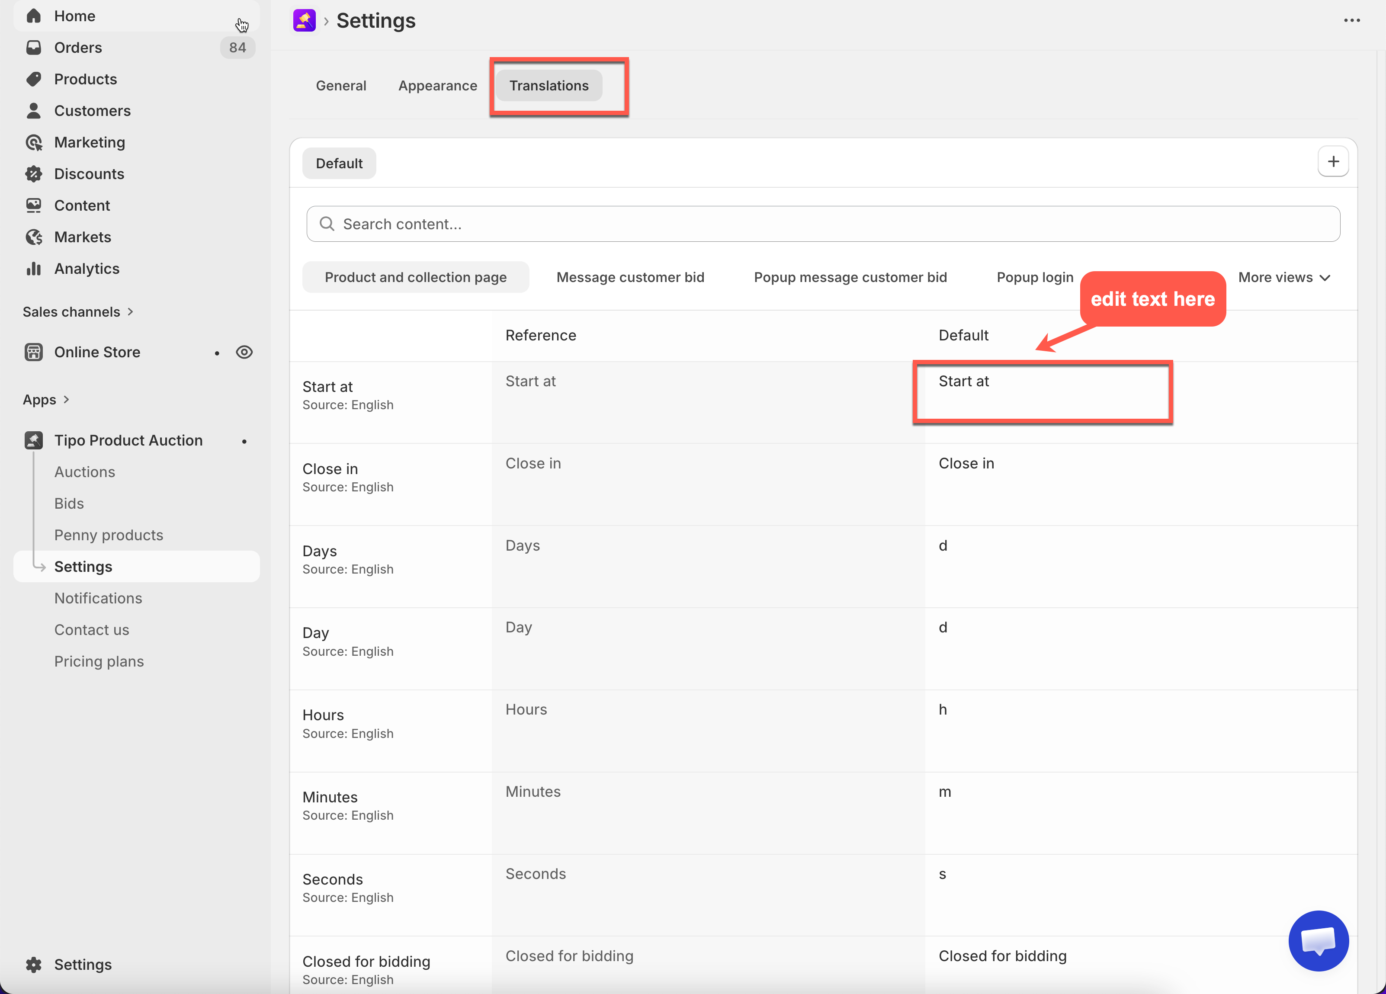Screen dimensions: 1386x994
Task: Click the Default language button
Action: (339, 163)
